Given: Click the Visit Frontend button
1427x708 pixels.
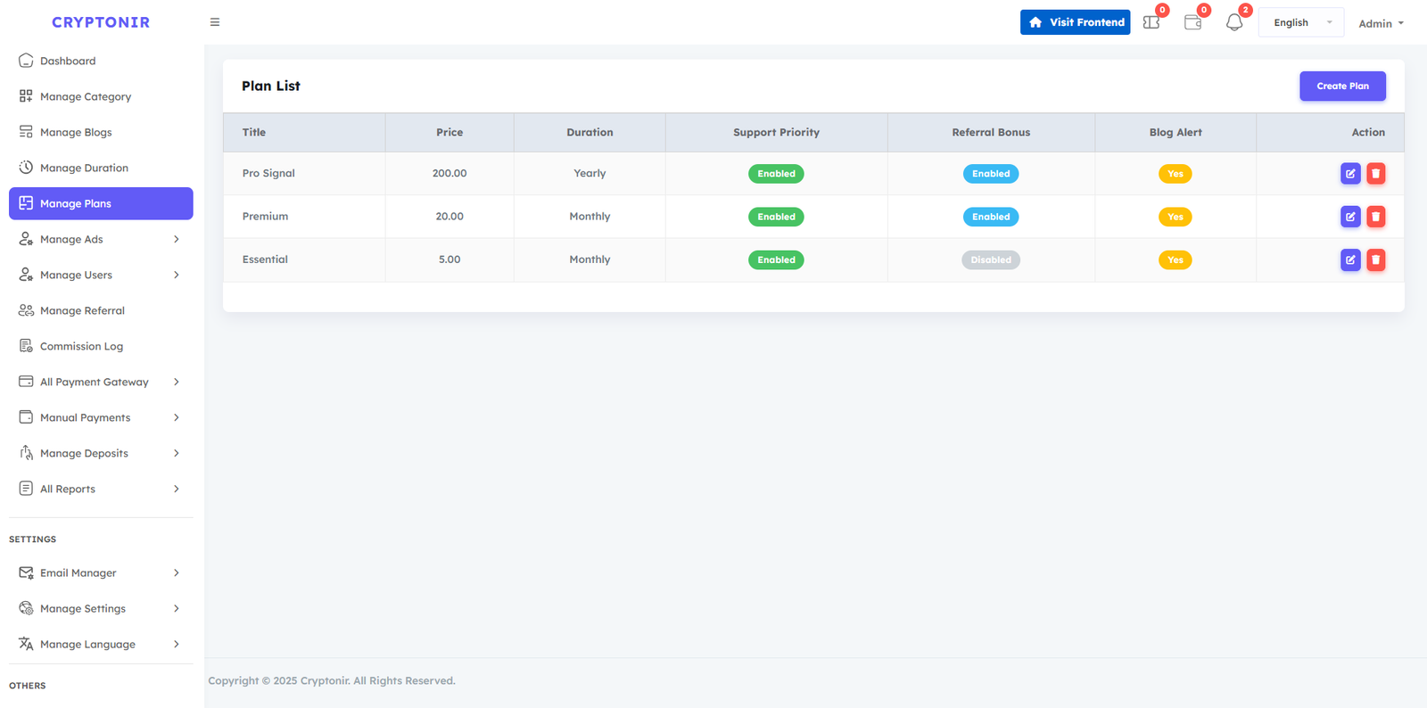Looking at the screenshot, I should pyautogui.click(x=1075, y=22).
